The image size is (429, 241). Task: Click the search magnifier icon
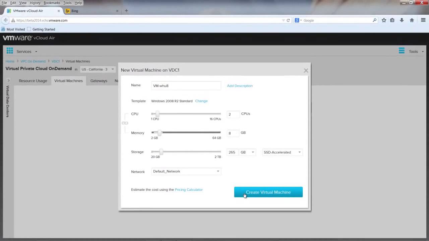pos(375,20)
